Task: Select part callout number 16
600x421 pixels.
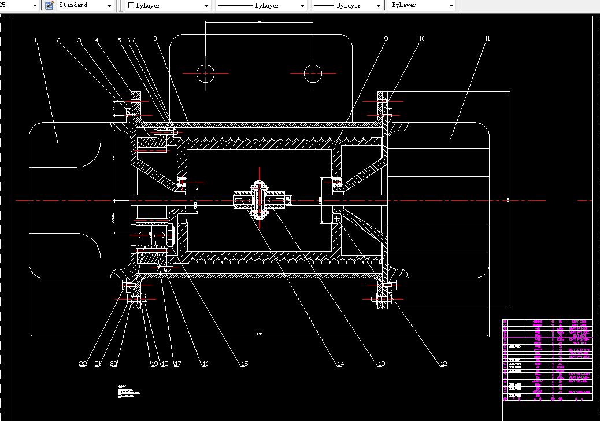Action: point(205,364)
